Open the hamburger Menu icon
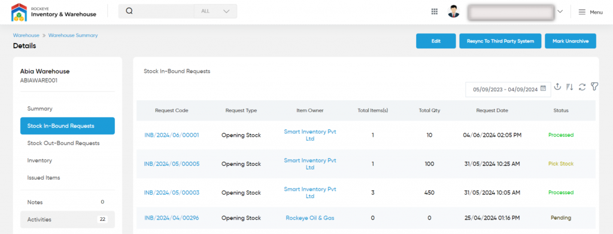613x234 pixels. [x=582, y=12]
